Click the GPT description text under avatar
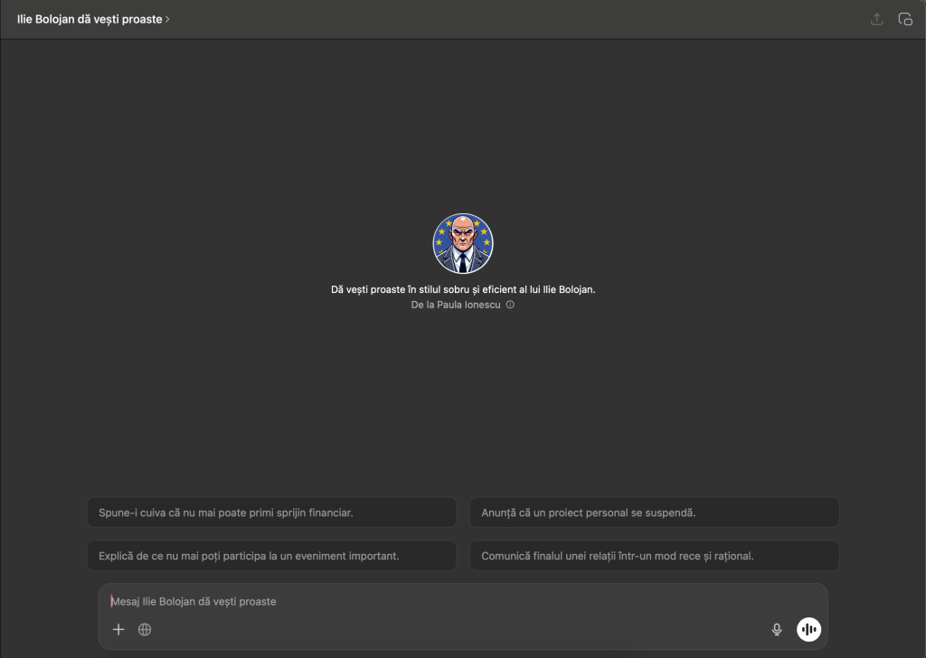This screenshot has width=926, height=658. tap(463, 290)
